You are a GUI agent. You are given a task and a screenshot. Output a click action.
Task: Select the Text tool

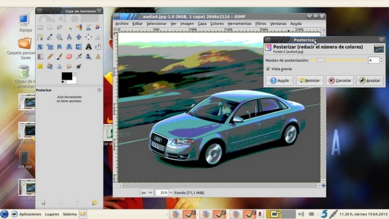click(88, 47)
